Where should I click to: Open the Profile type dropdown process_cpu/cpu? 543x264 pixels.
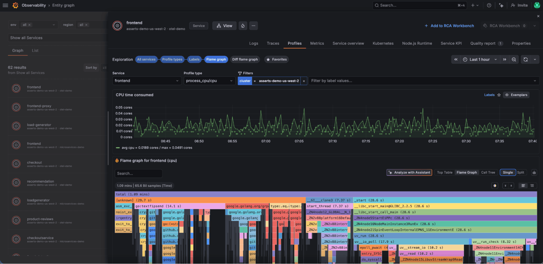pos(209,81)
